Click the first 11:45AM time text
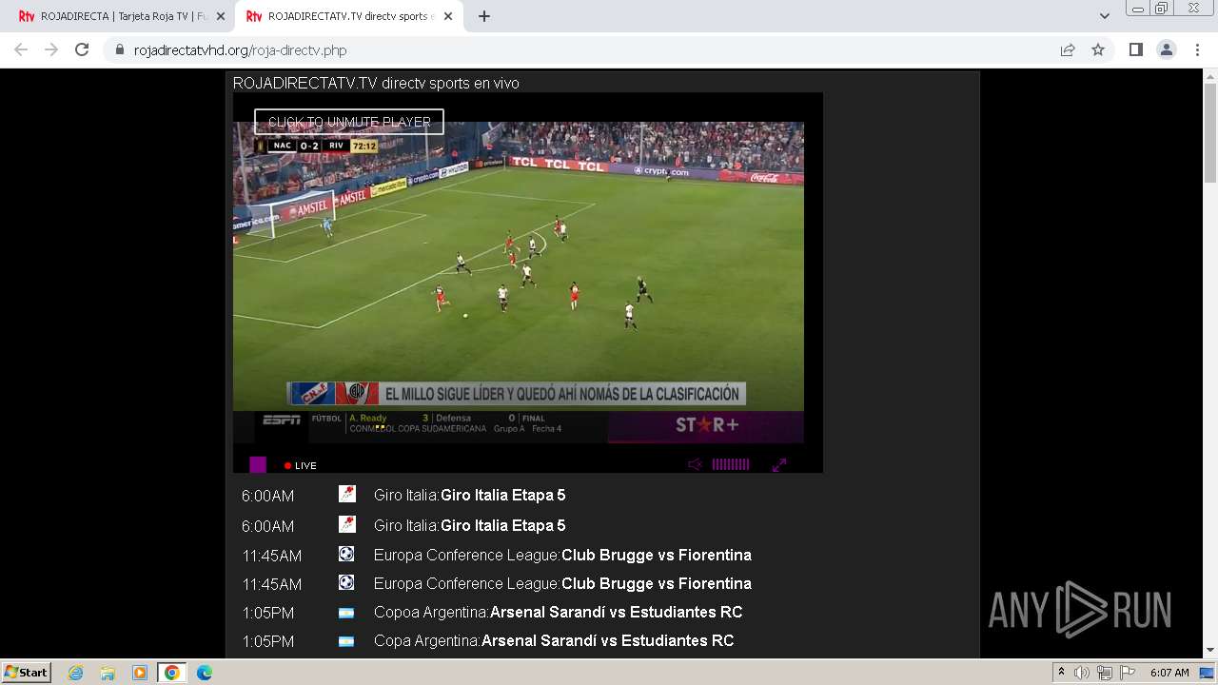1218x685 pixels. click(x=271, y=556)
